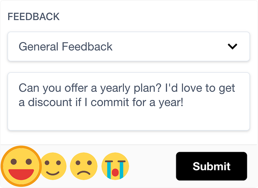Open the General Feedback dropdown

tap(129, 46)
